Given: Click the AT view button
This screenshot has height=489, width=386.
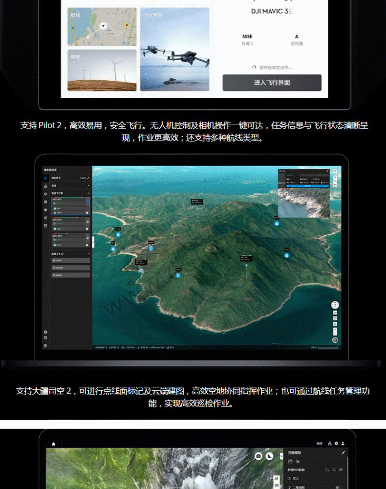Looking at the screenshot, I should point(277,478).
